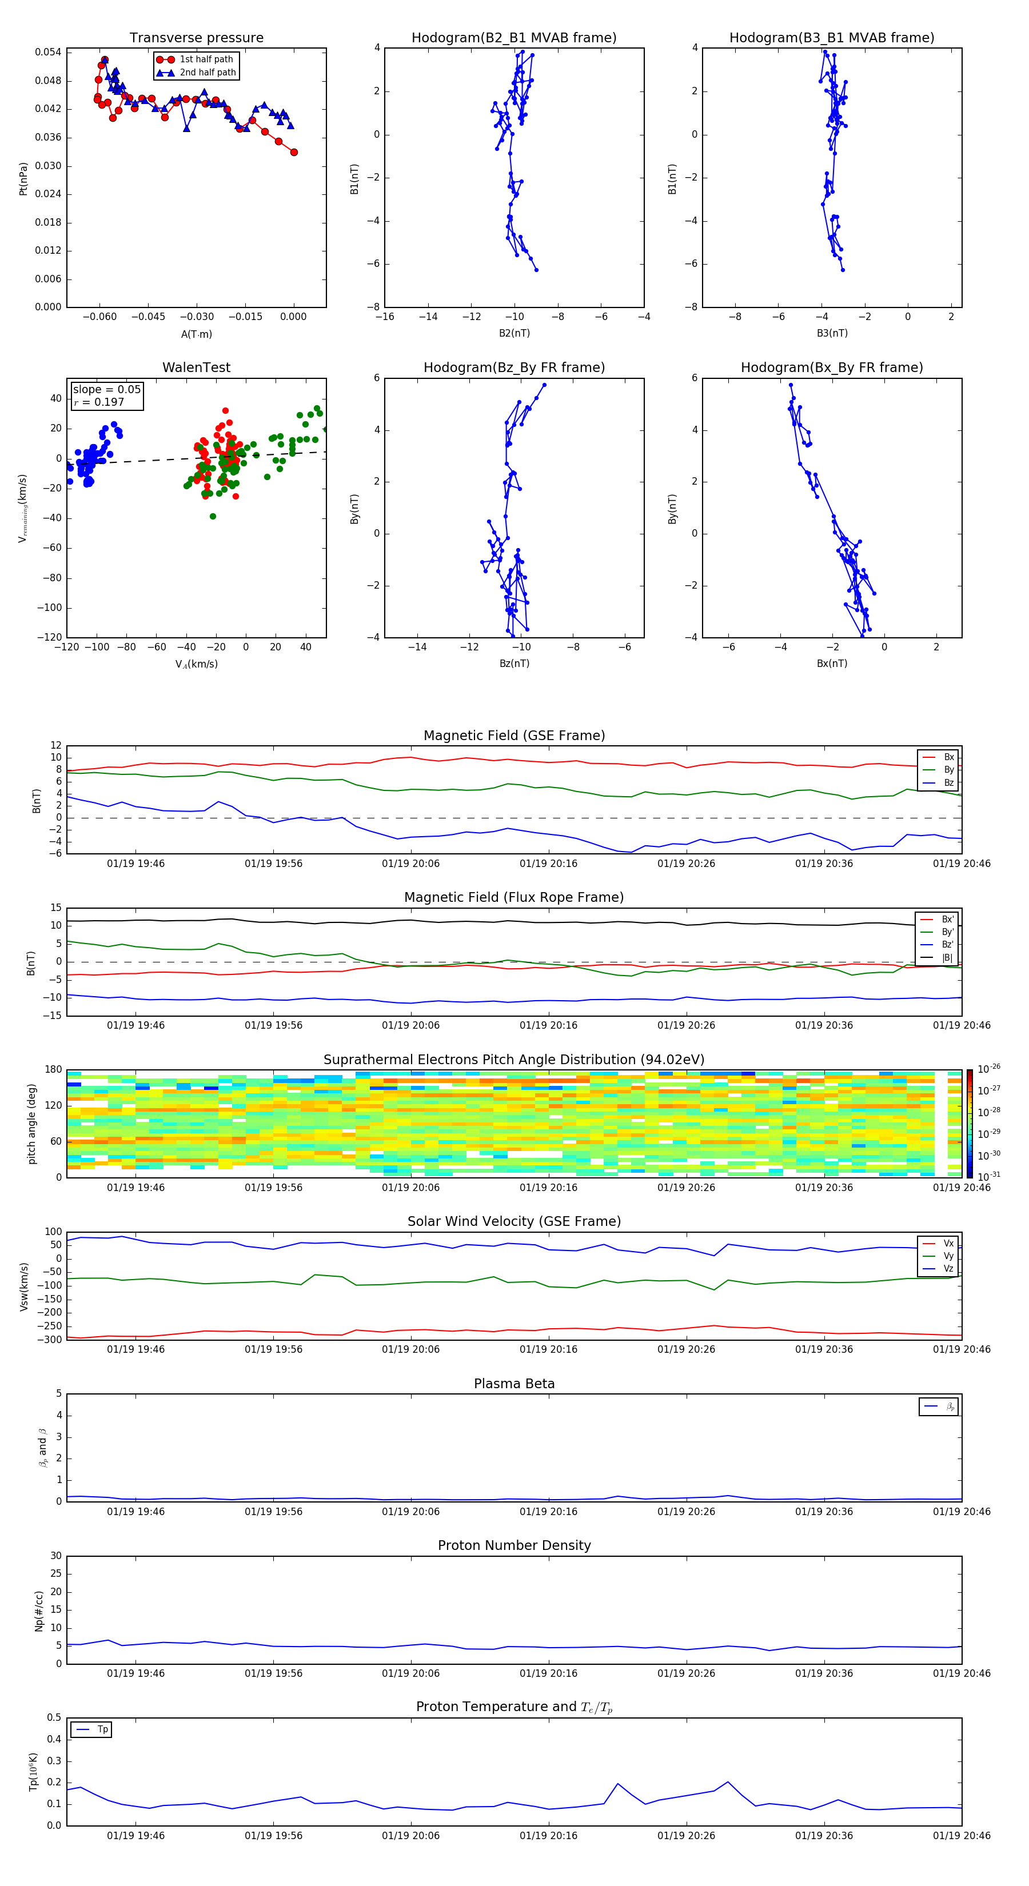
Task: Click the "Bx(nT)" x-axis label
Action: click(832, 664)
